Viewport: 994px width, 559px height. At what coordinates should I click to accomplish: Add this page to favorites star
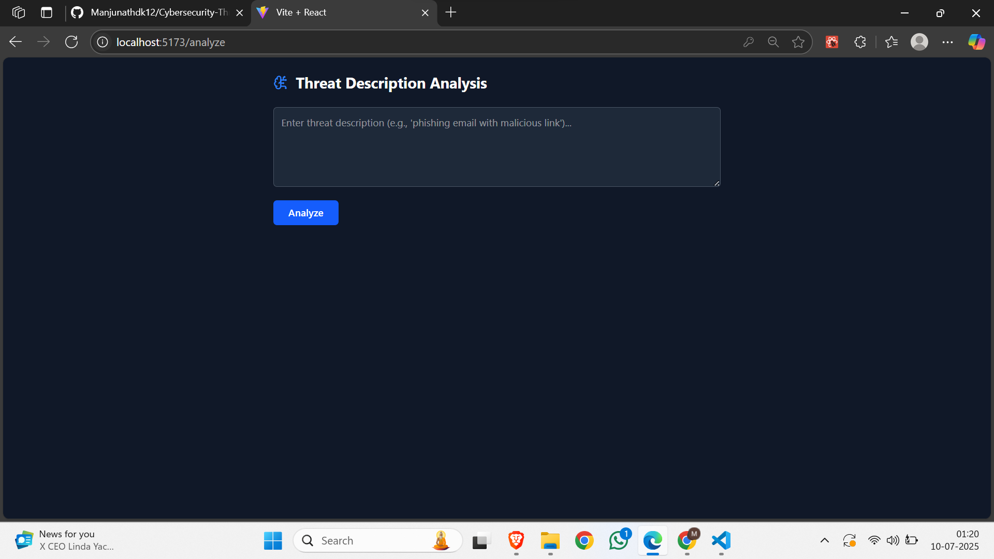(798, 42)
